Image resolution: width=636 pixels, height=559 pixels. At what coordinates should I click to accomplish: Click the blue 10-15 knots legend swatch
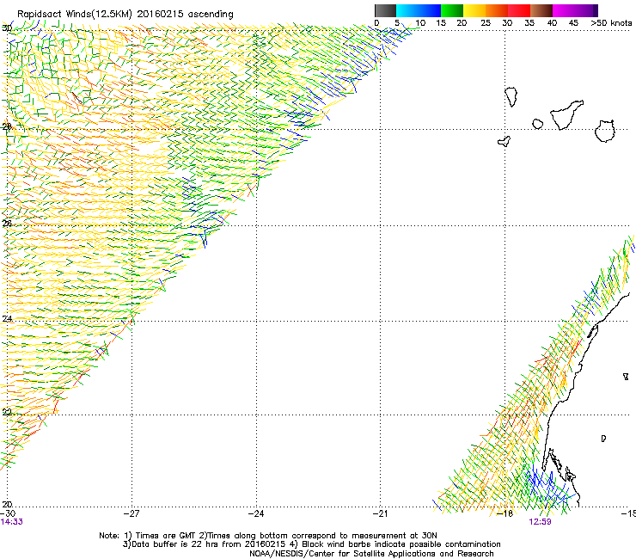(430, 10)
